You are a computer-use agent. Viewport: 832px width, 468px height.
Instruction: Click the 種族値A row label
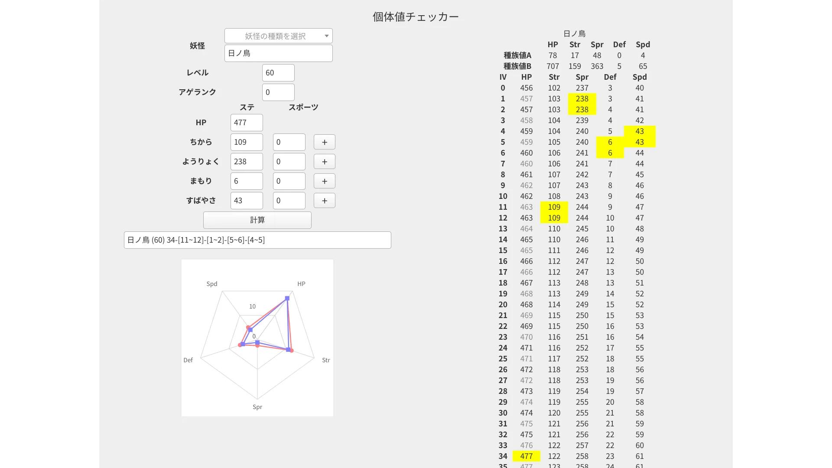[517, 55]
